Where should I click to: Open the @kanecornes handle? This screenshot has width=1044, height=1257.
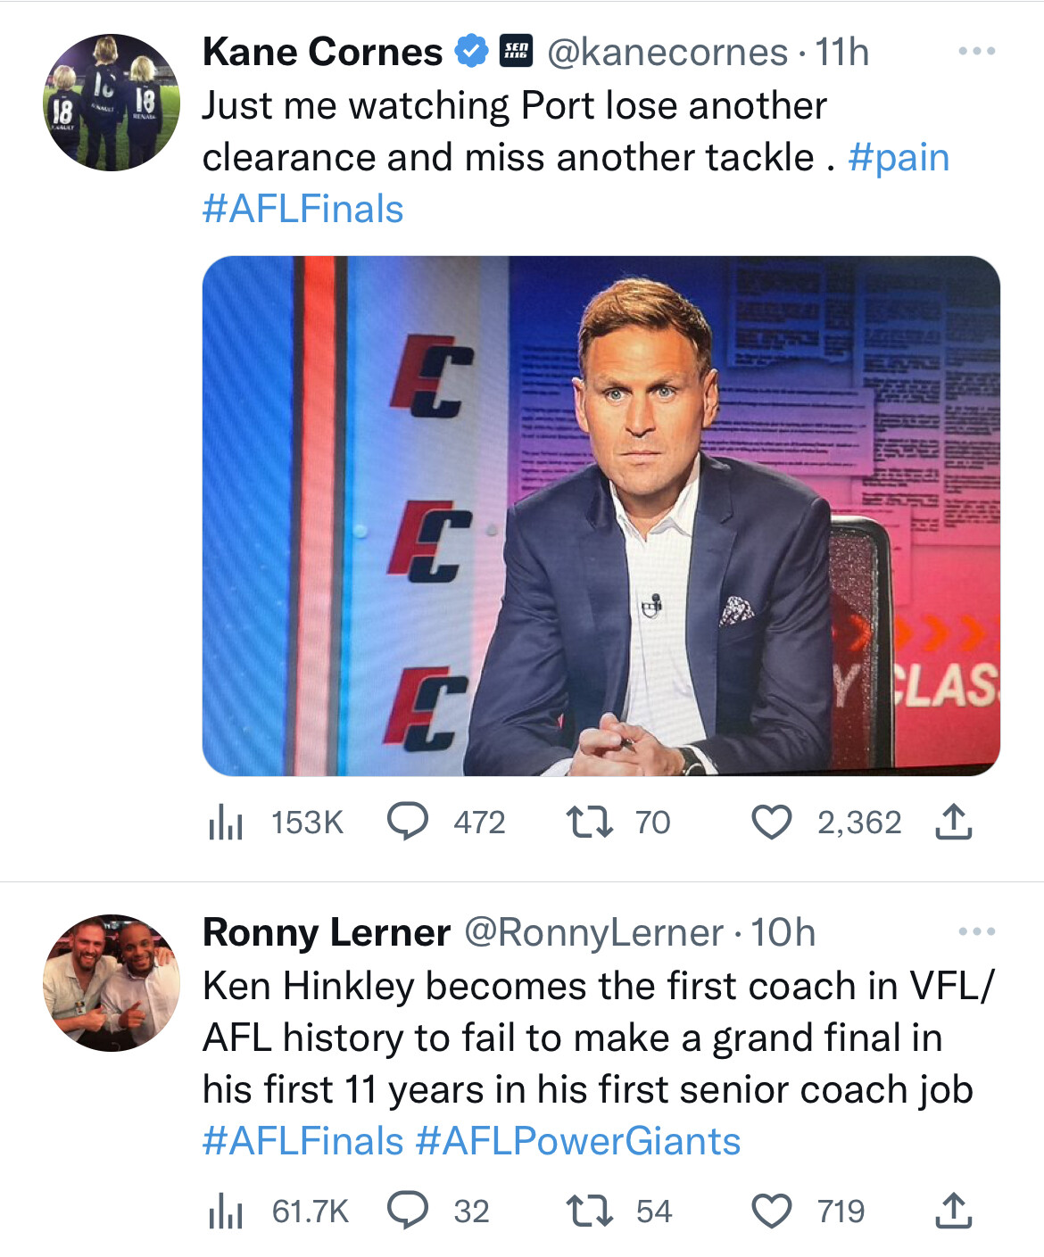[667, 53]
